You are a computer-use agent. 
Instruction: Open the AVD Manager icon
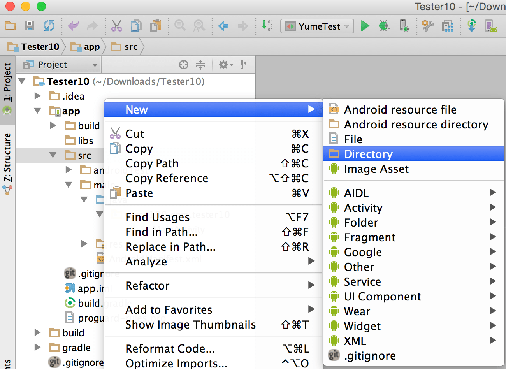[x=491, y=26]
